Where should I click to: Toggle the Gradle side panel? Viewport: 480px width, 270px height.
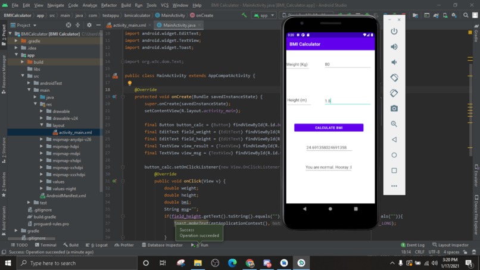coord(476,33)
